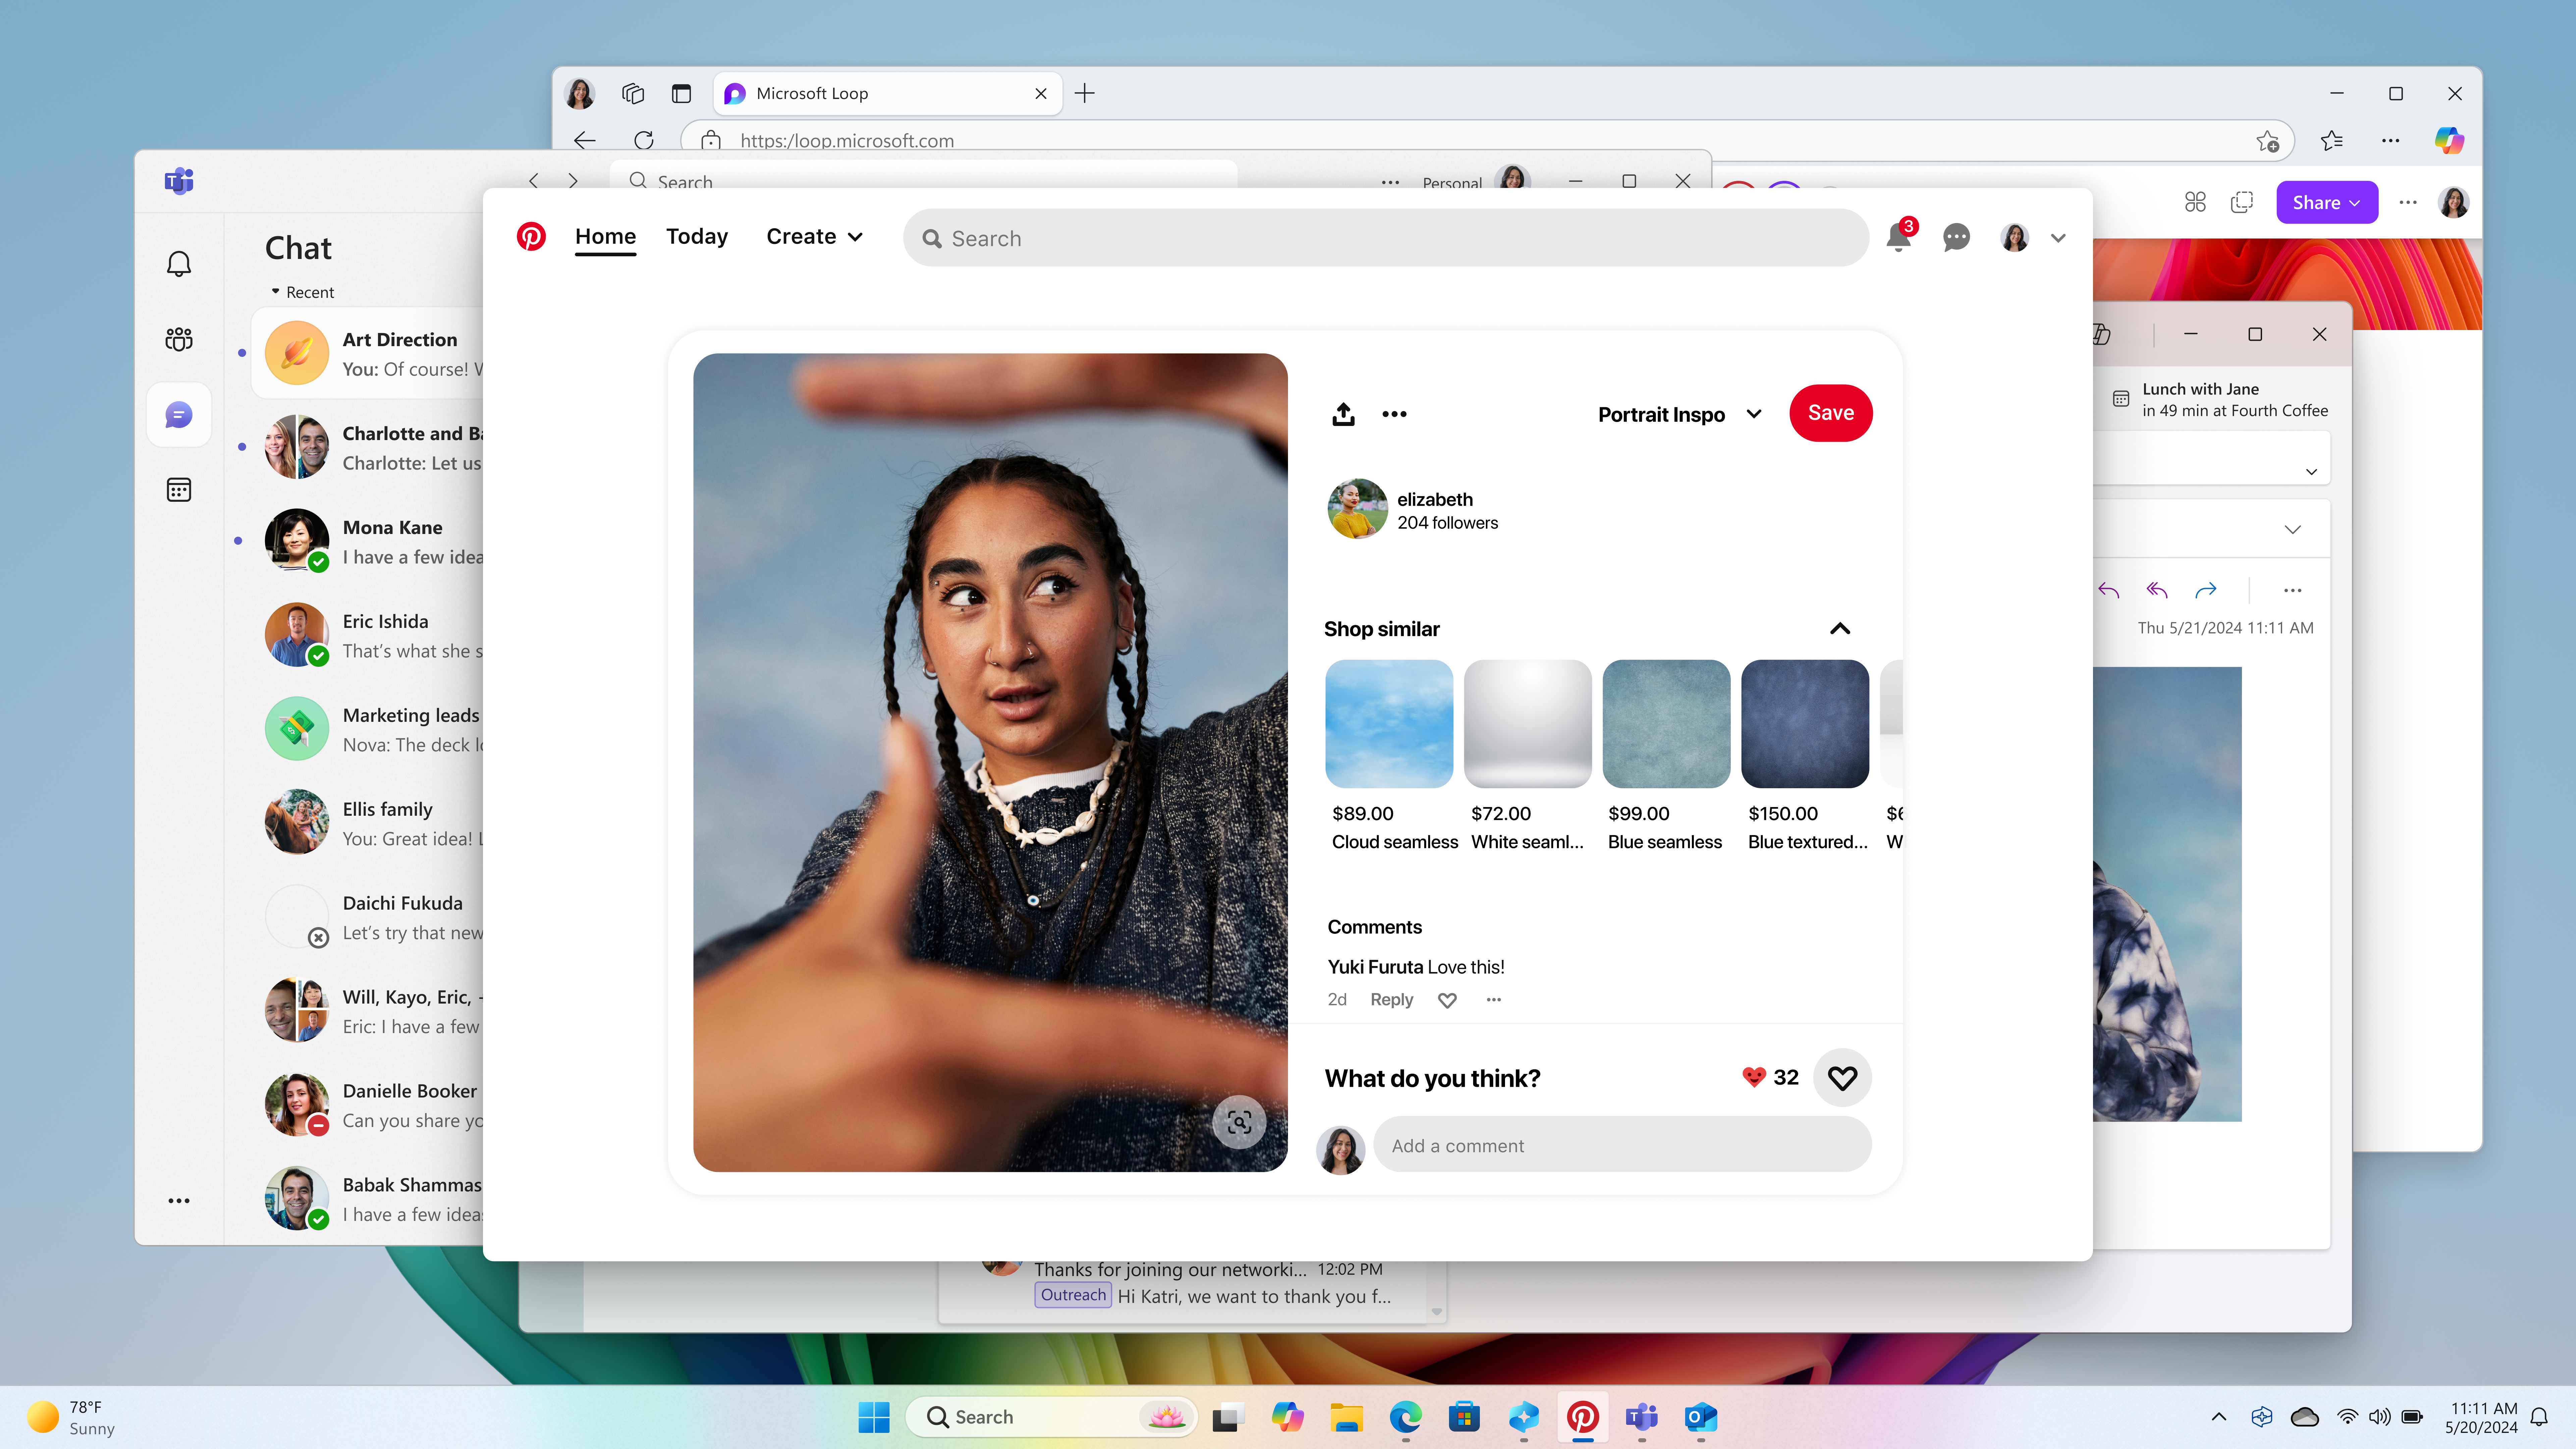Viewport: 2576px width, 1449px height.
Task: Open pin more options ellipsis
Action: [1394, 414]
